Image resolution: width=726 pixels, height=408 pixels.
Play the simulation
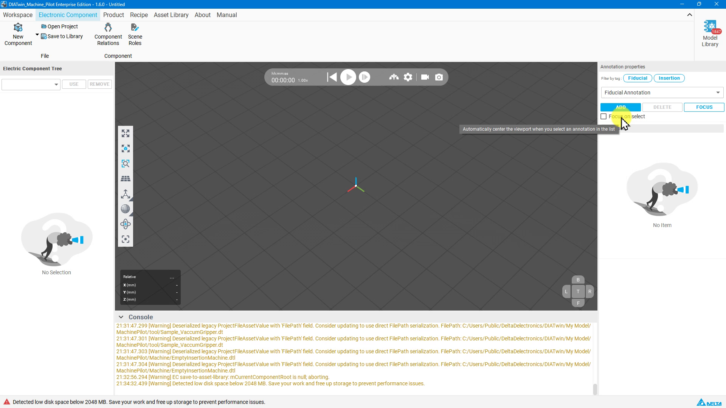(x=348, y=77)
